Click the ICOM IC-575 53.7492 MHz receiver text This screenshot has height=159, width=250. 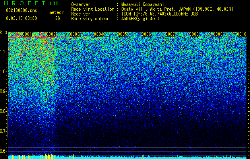159,14
